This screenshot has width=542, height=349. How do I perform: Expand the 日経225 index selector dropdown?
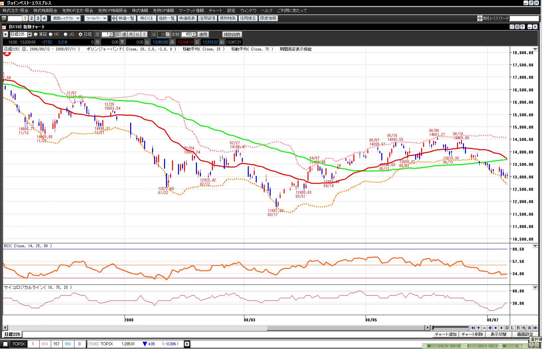(30, 34)
